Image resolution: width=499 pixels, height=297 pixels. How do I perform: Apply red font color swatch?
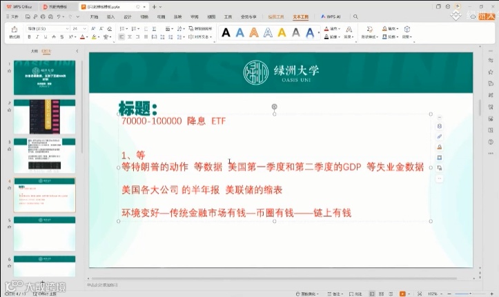click(x=82, y=37)
